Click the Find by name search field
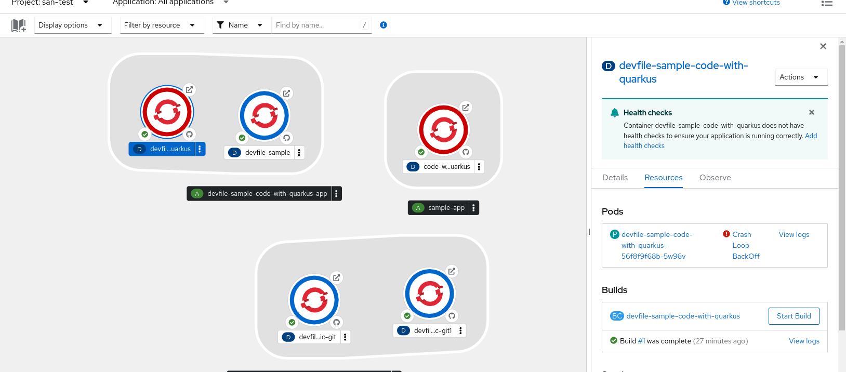 [317, 25]
